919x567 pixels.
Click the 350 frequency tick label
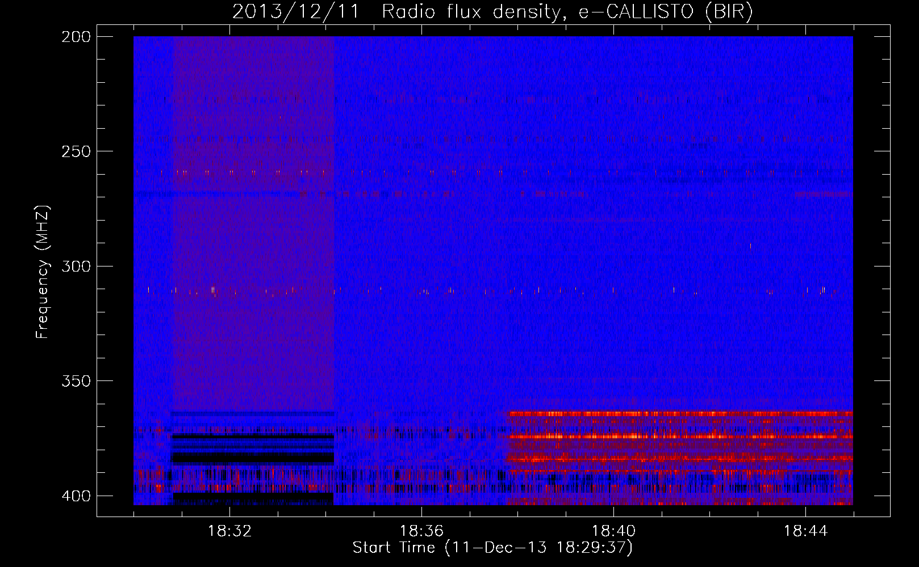point(76,381)
